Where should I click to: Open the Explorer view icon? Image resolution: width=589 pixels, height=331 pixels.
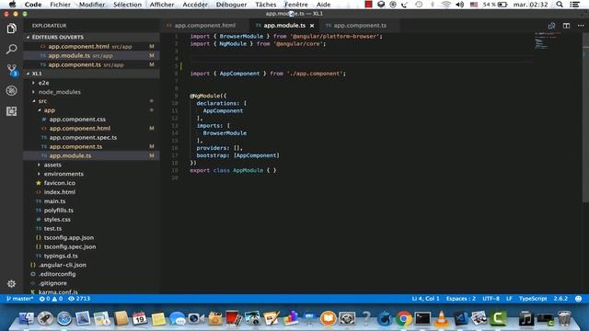pos(12,29)
